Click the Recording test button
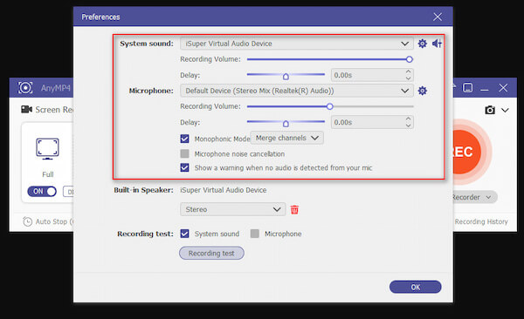 coord(211,254)
